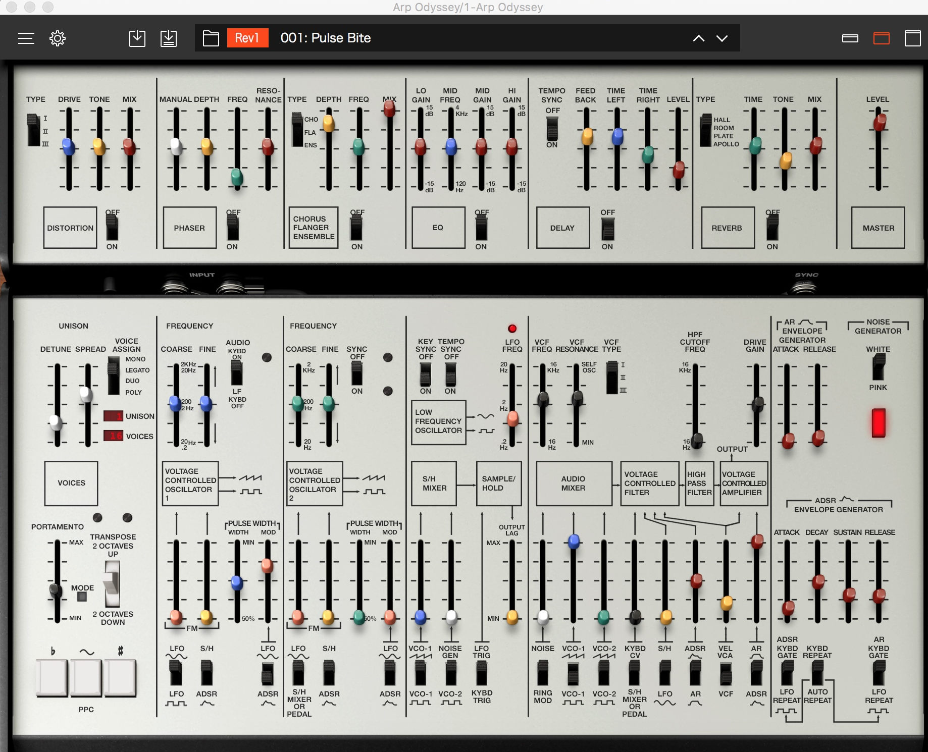928x752 pixels.
Task: Click the Voices label box
Action: tap(71, 483)
